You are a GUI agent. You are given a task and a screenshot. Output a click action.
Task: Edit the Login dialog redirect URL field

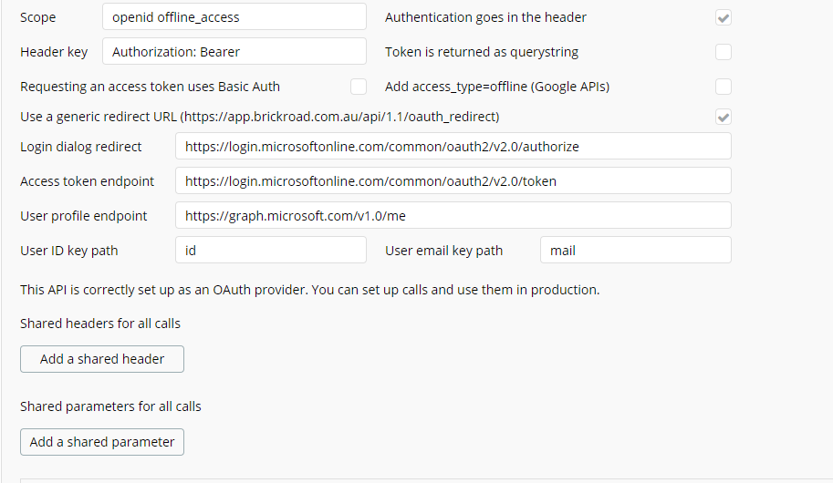tap(453, 146)
